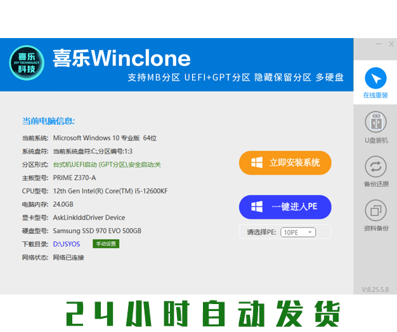Image resolution: width=397 pixels, height=332 pixels.
Task: Open the U盘装机 USB install icon
Action: [x=375, y=122]
